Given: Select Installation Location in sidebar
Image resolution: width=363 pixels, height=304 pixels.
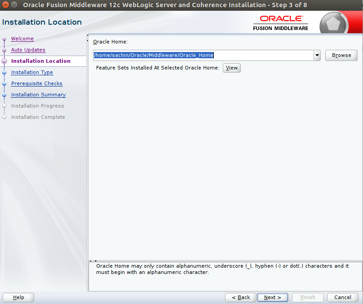Looking at the screenshot, I should coord(41,61).
